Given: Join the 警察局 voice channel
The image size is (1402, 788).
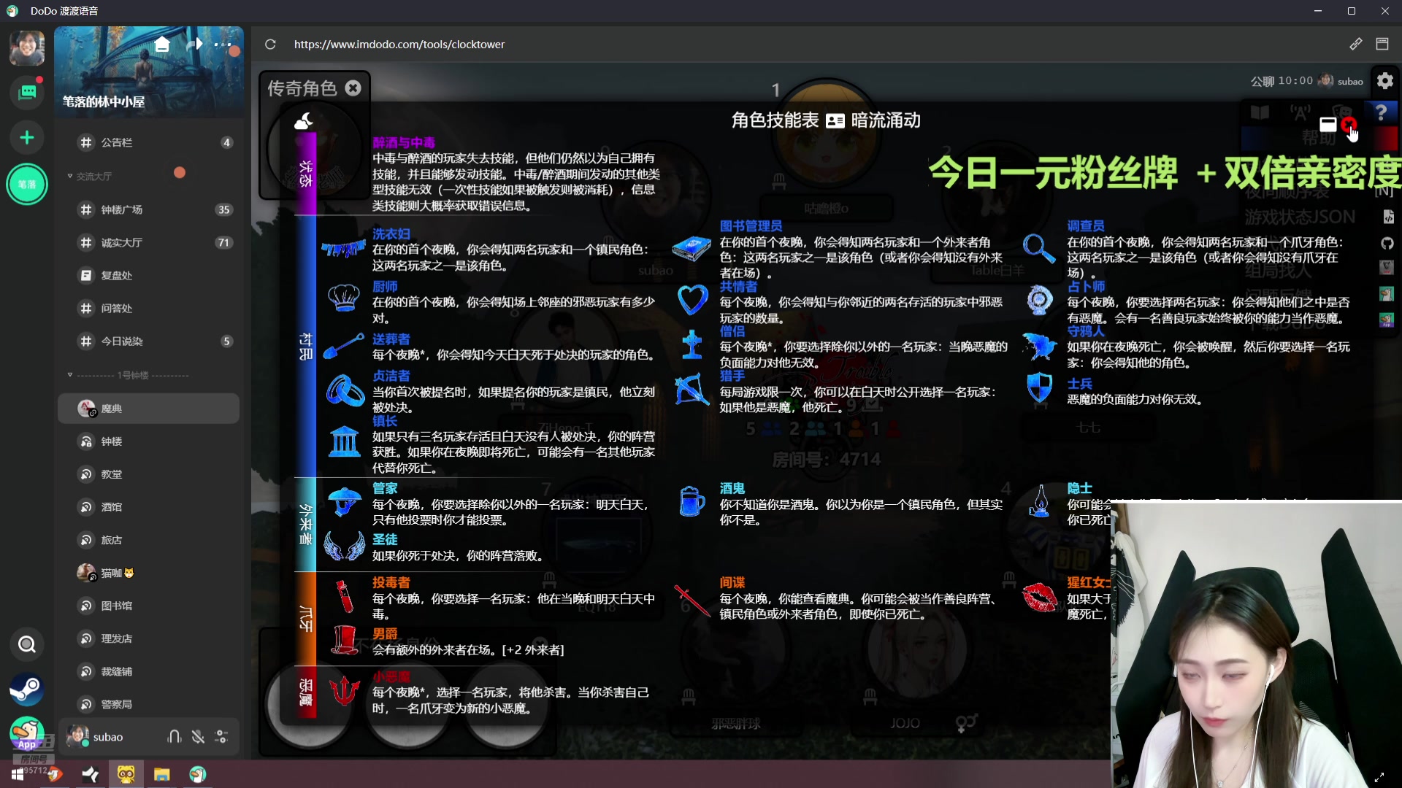Looking at the screenshot, I should click(148, 704).
